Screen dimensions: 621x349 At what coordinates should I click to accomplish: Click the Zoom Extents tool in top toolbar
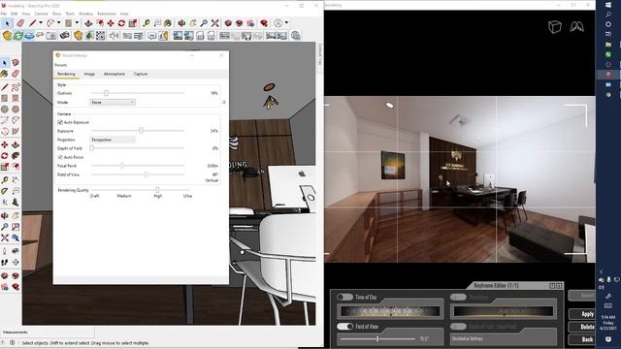pos(214,23)
